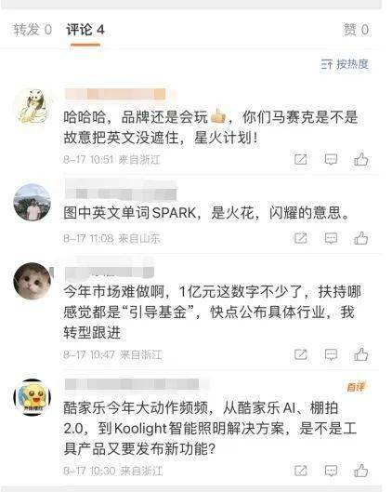Repost the Koolight comment
The width and height of the screenshot is (392, 492).
coord(301,471)
